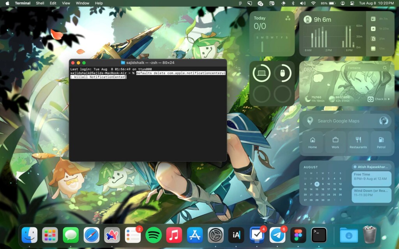Open the volume control in menu bar
This screenshot has height=249, width=399.
click(x=303, y=3)
